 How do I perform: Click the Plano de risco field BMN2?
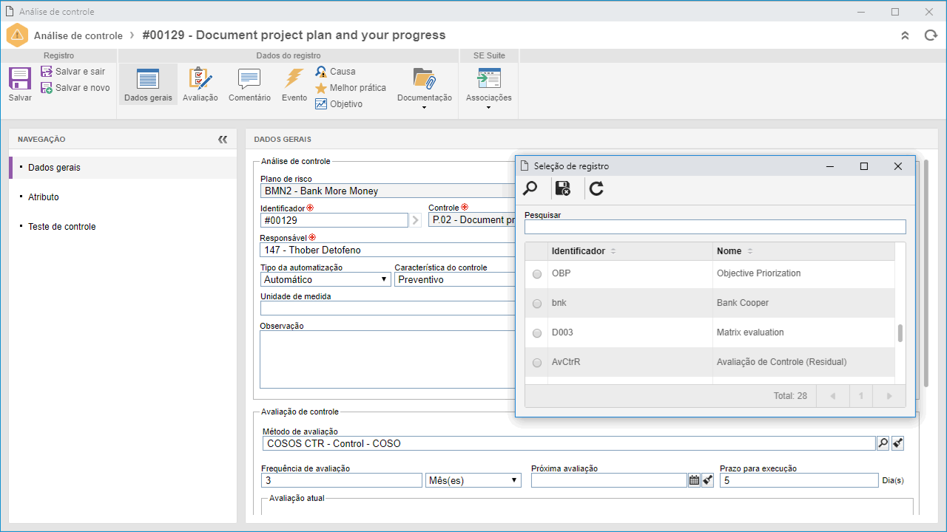(388, 191)
